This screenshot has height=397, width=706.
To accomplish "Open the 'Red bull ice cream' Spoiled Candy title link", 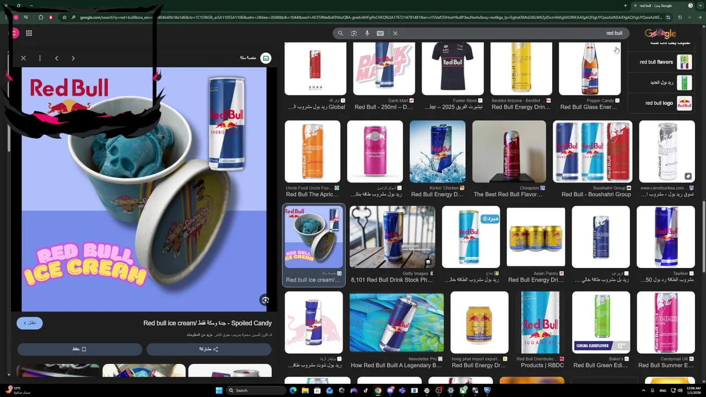I will point(207,323).
